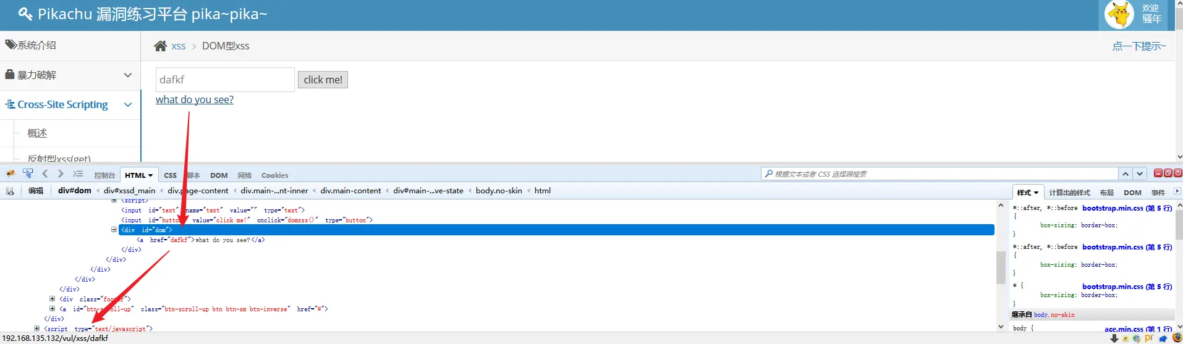This screenshot has height=344, width=1183.
Task: Select the input id="button" node line
Action: 247,220
